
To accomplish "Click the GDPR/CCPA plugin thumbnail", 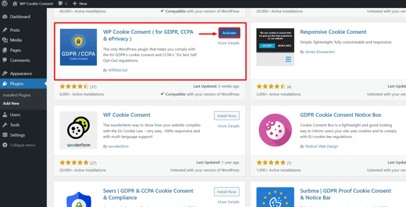I will pos(79,47).
